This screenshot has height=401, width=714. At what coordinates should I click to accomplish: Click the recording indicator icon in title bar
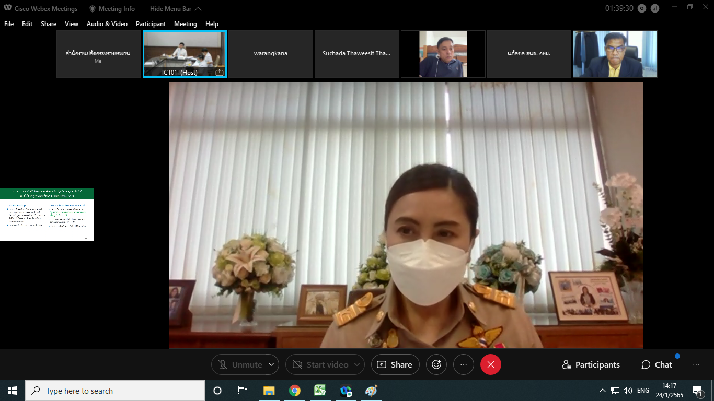tap(642, 8)
